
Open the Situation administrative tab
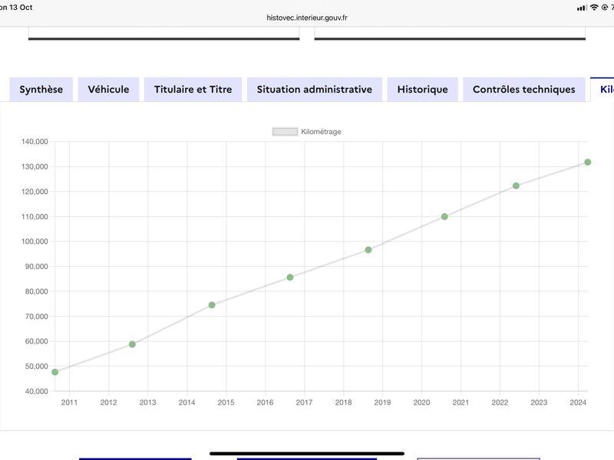(315, 90)
